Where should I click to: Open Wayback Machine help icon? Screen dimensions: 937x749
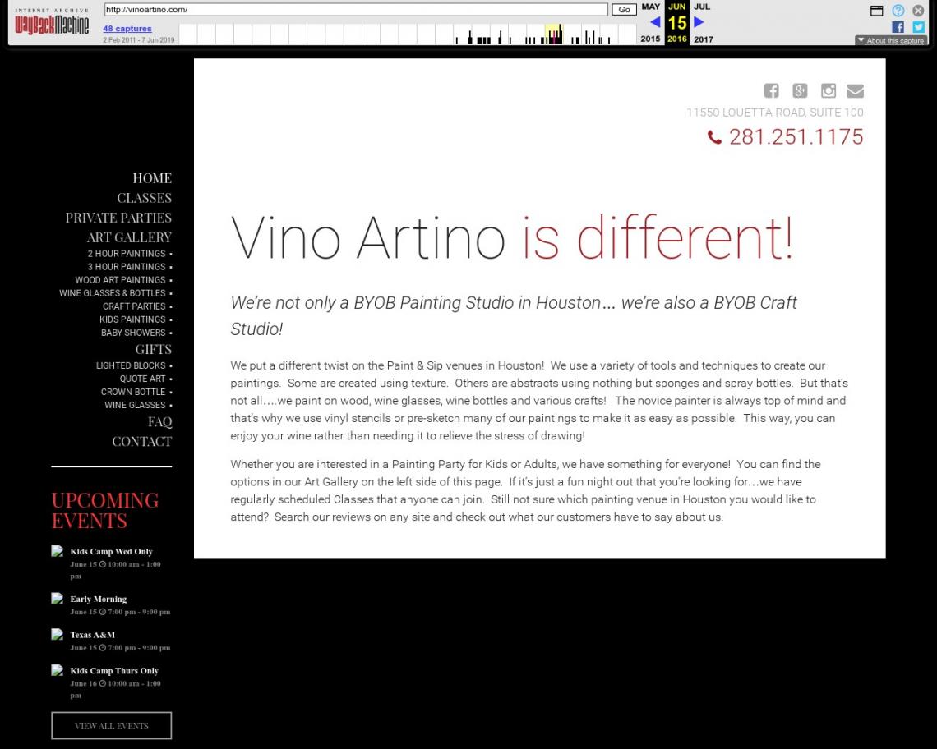click(x=898, y=10)
